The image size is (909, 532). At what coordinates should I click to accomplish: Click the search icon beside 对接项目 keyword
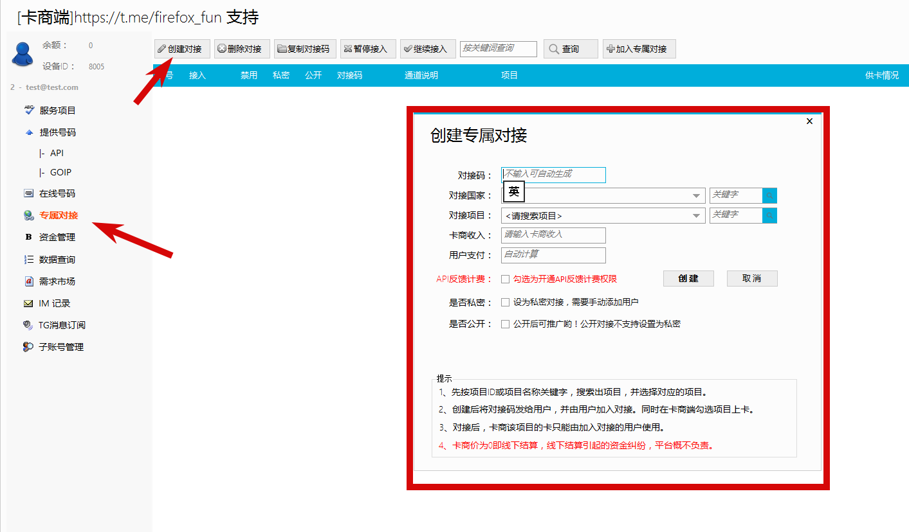[x=769, y=215]
